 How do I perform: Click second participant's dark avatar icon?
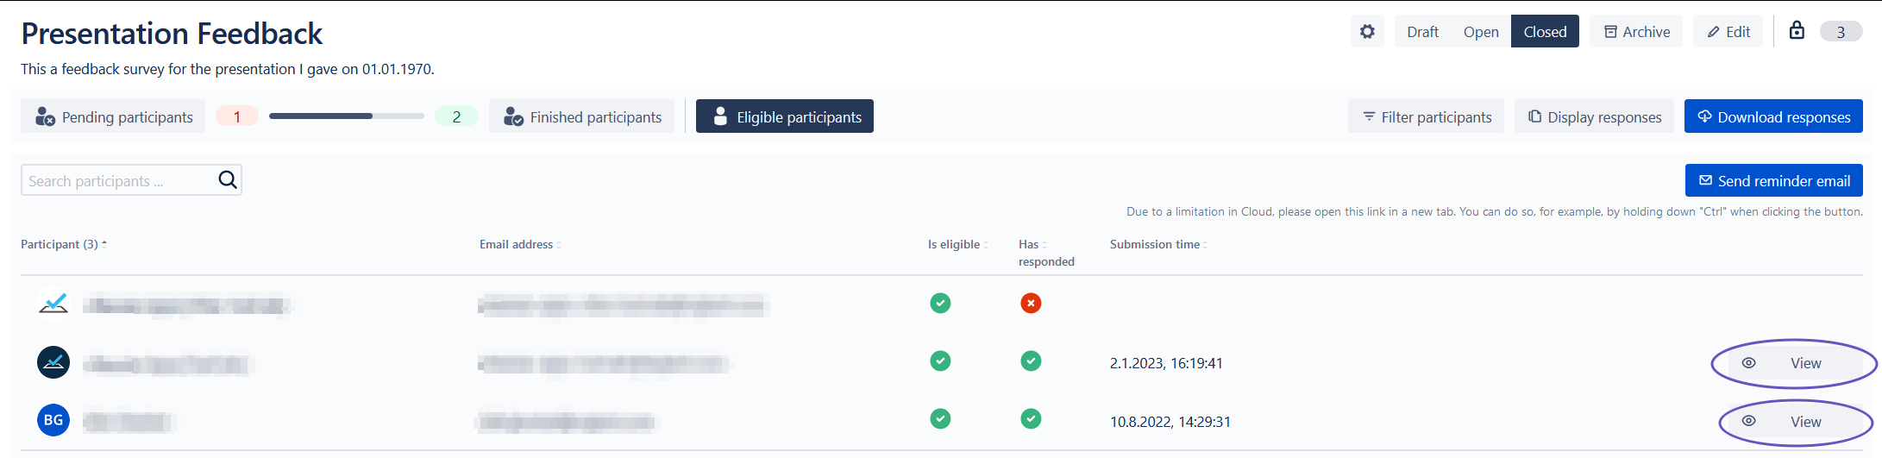[x=53, y=362]
